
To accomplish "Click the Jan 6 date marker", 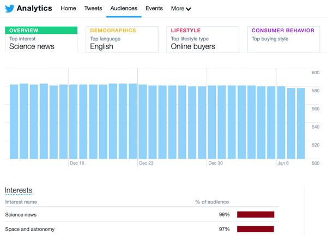I will pos(283,163).
